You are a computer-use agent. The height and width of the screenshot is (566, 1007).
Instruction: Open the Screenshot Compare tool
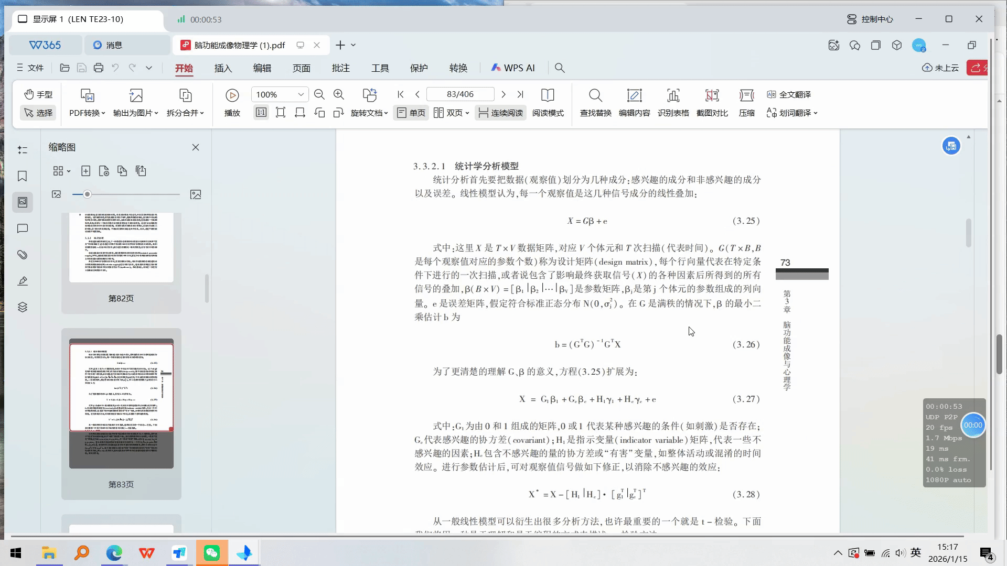712,95
